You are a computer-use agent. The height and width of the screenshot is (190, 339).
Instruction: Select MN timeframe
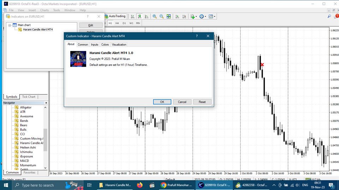(138, 23)
